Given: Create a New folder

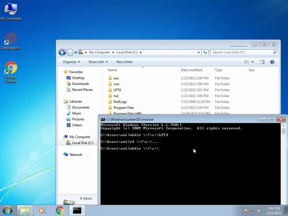Looking at the screenshot, I should coord(125,62).
